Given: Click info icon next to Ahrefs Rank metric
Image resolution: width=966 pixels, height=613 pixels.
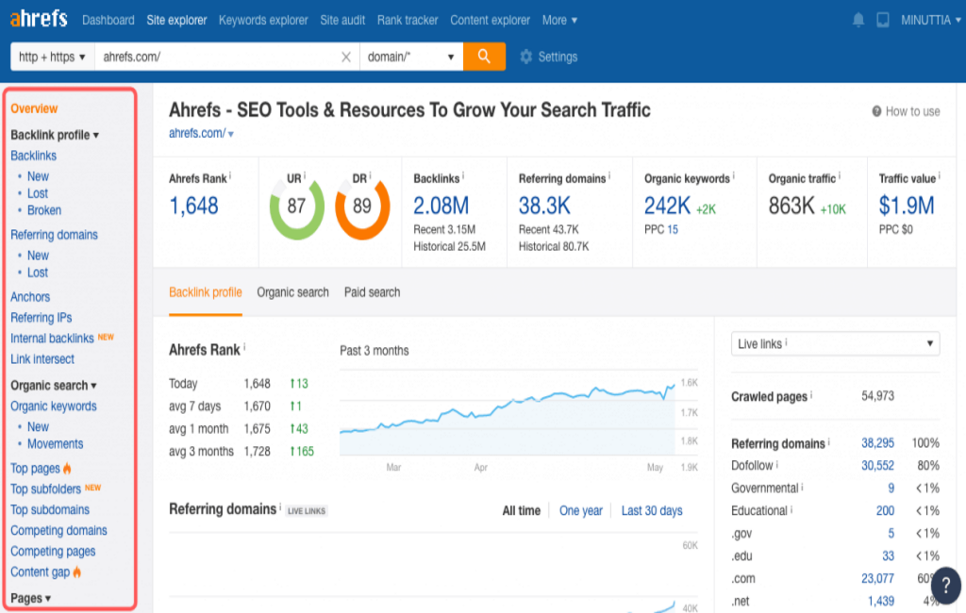Looking at the screenshot, I should pos(230,176).
